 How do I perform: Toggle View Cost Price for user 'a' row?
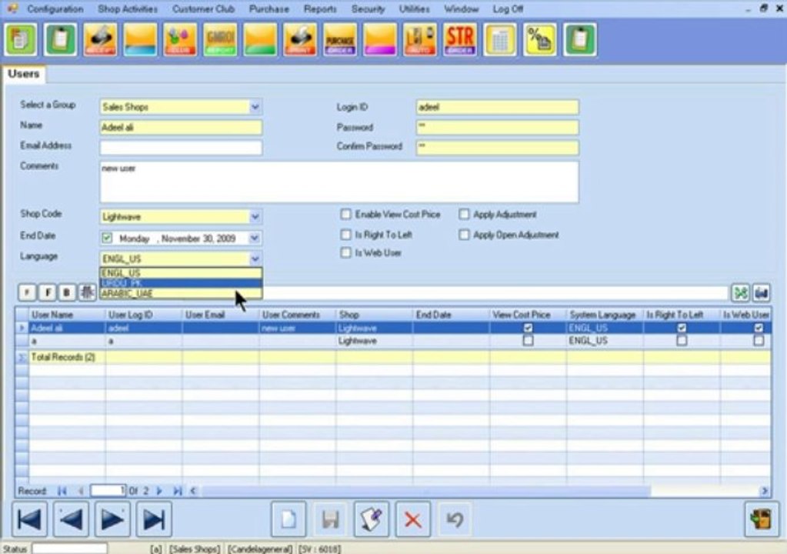click(x=528, y=341)
